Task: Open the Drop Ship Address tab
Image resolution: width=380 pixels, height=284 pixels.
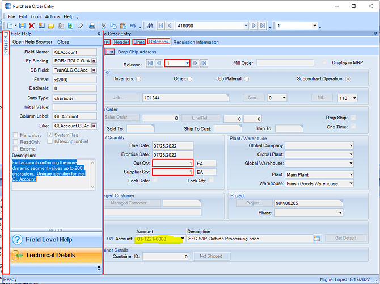Action: (137, 52)
